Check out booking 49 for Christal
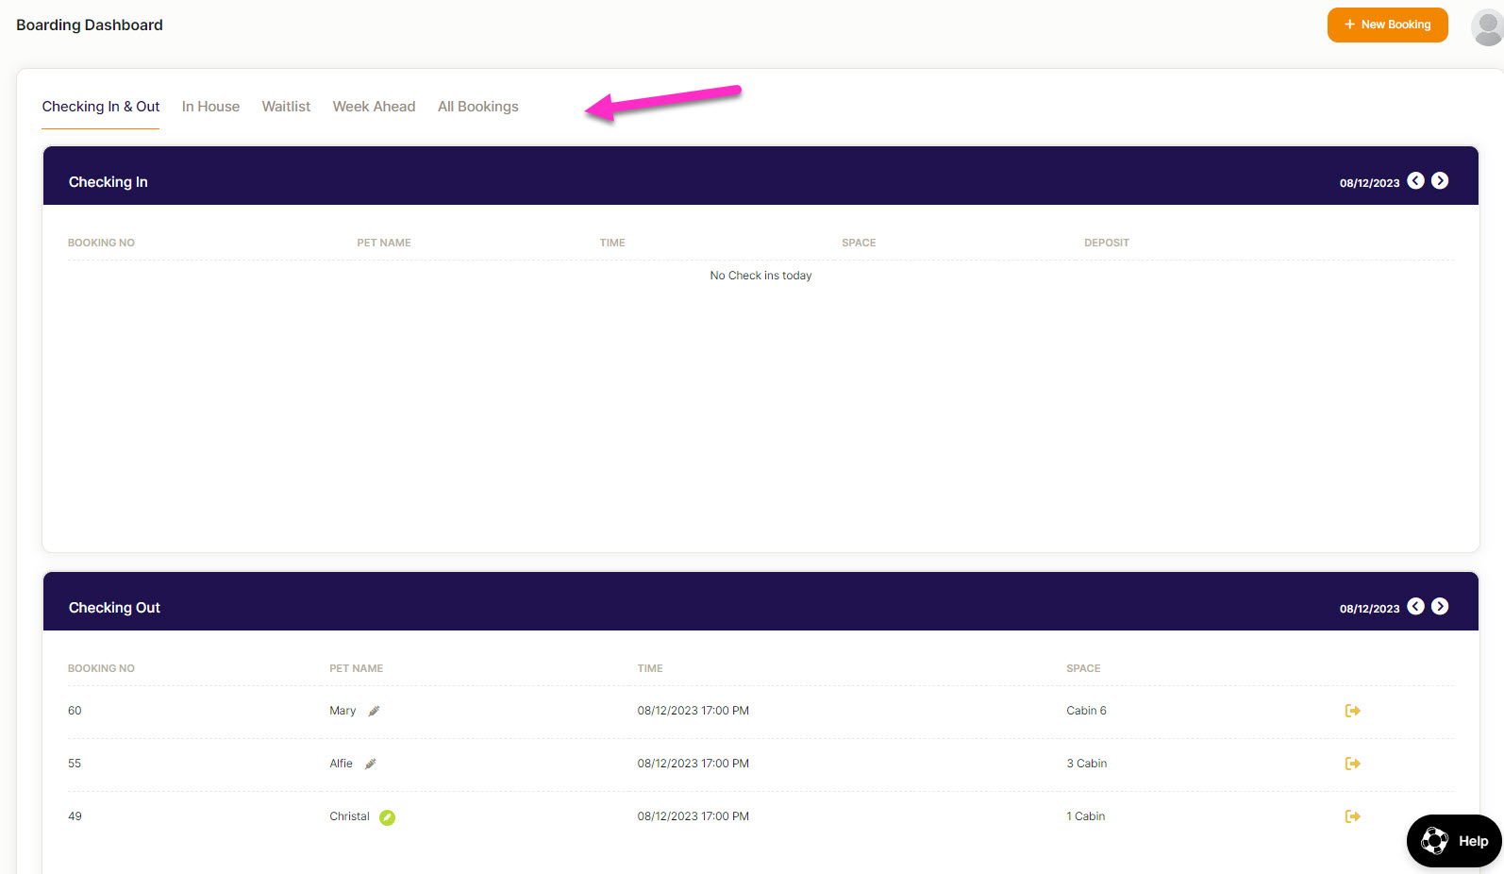Screen dimensions: 1504x874 (x=1352, y=816)
